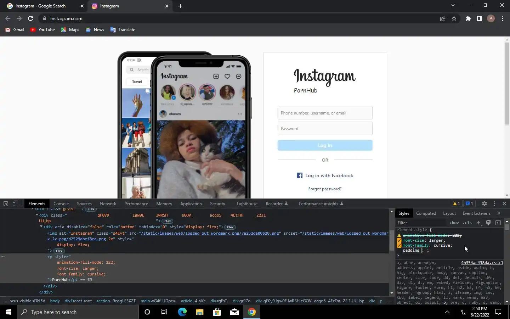Expand breadcrumb overflow ellipsis on left
The width and height of the screenshot is (510, 319).
[x=5, y=301]
